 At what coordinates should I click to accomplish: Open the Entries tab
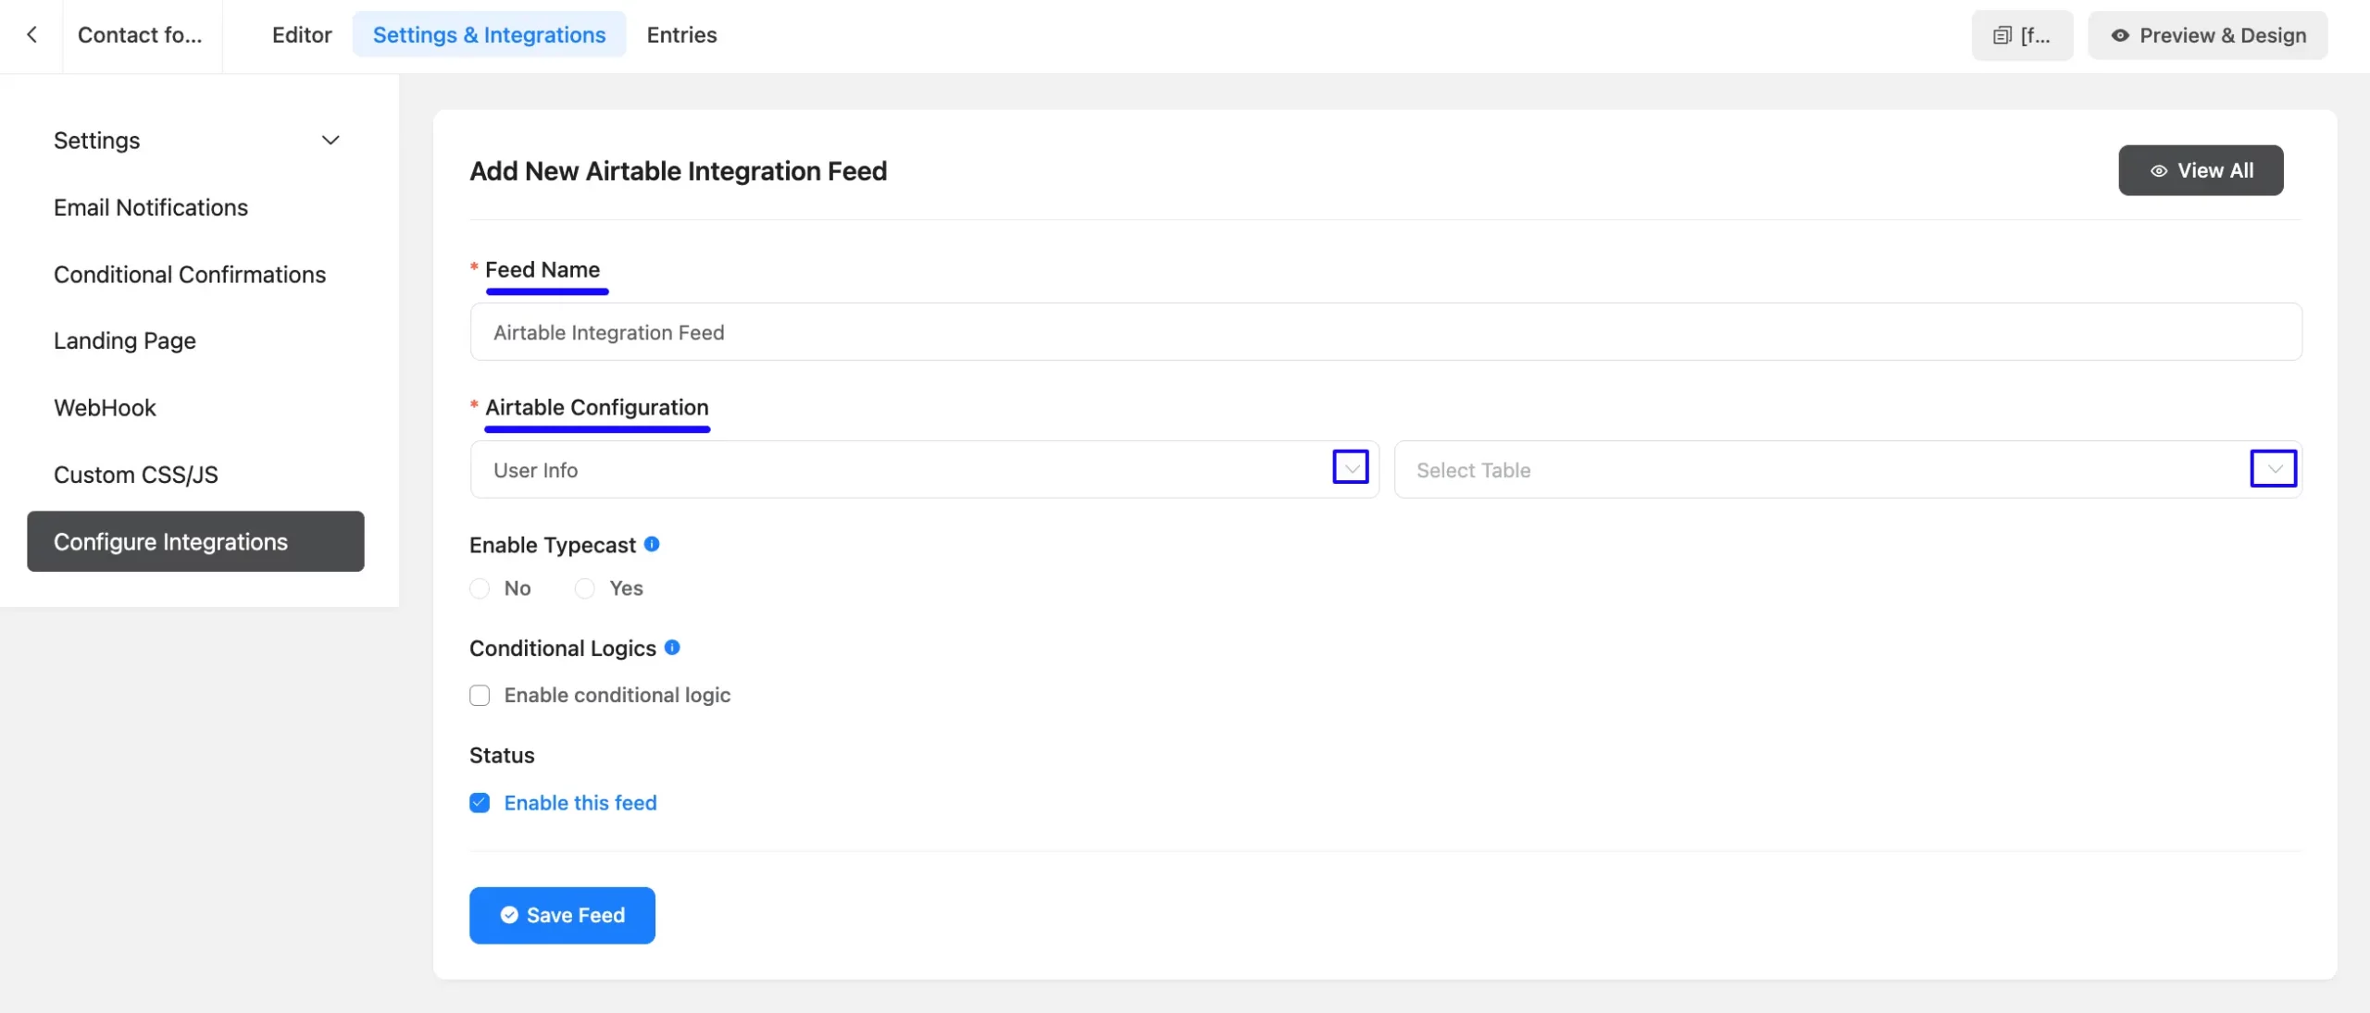pos(681,35)
